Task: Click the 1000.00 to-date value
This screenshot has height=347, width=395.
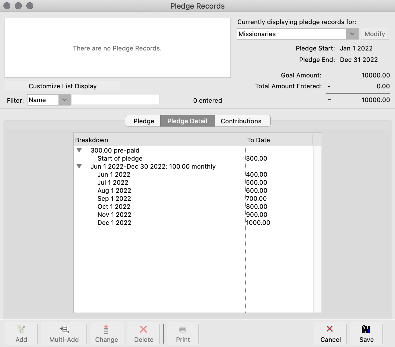Action: 258,223
